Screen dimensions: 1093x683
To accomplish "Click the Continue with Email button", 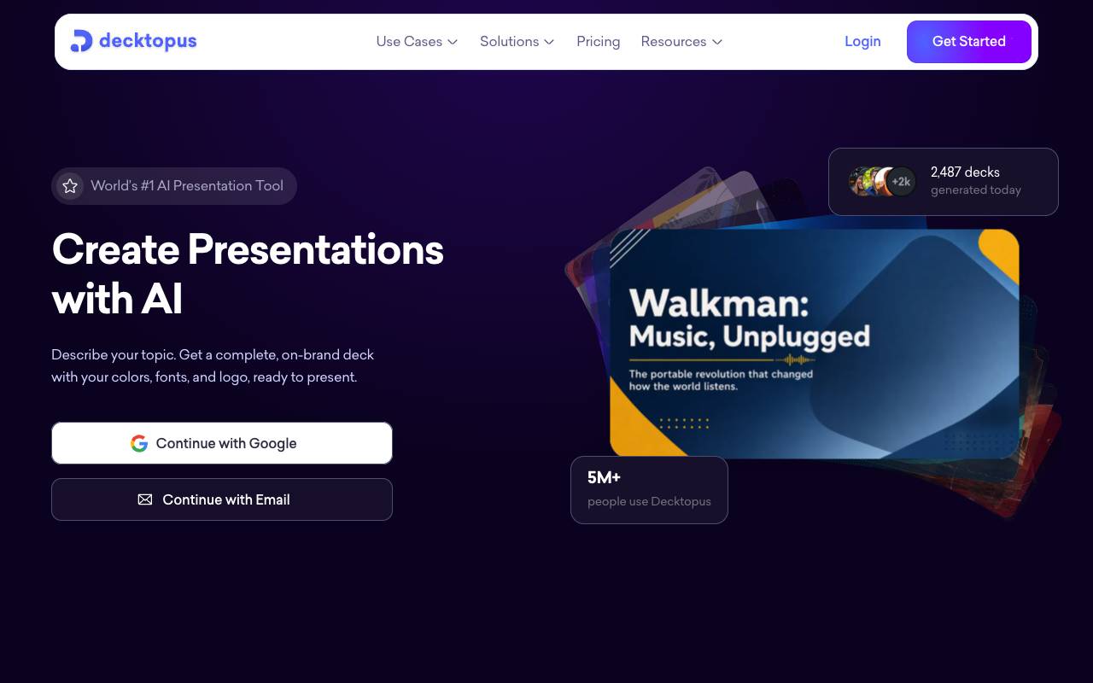I will coord(222,499).
